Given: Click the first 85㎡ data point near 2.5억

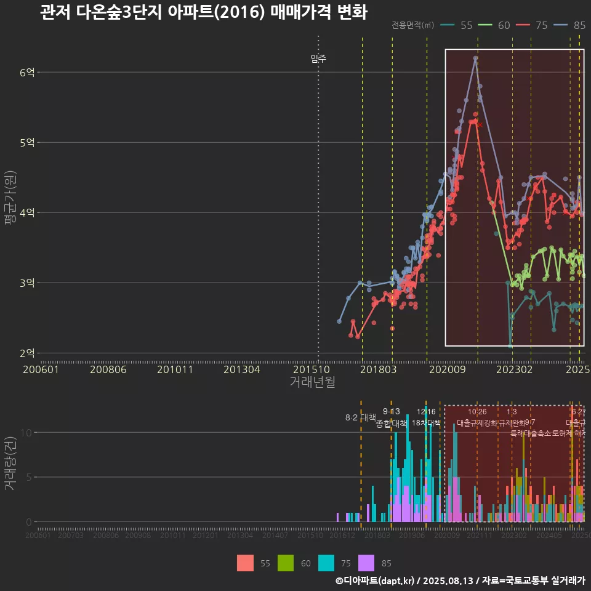Looking at the screenshot, I should (x=339, y=321).
